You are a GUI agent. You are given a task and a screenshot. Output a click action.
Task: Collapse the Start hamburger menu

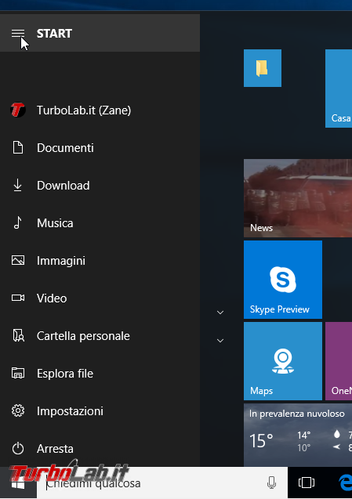tap(18, 33)
